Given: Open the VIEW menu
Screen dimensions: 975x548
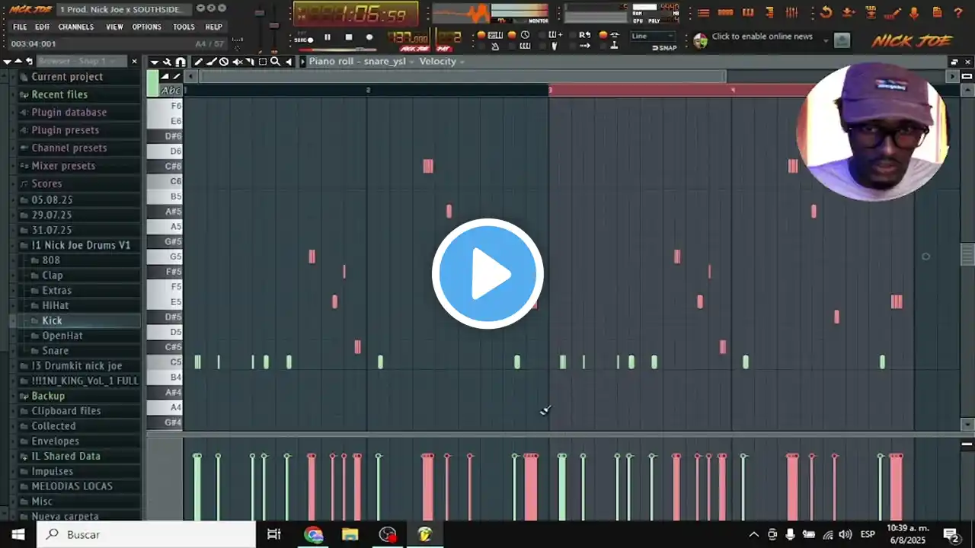Looking at the screenshot, I should click(114, 27).
